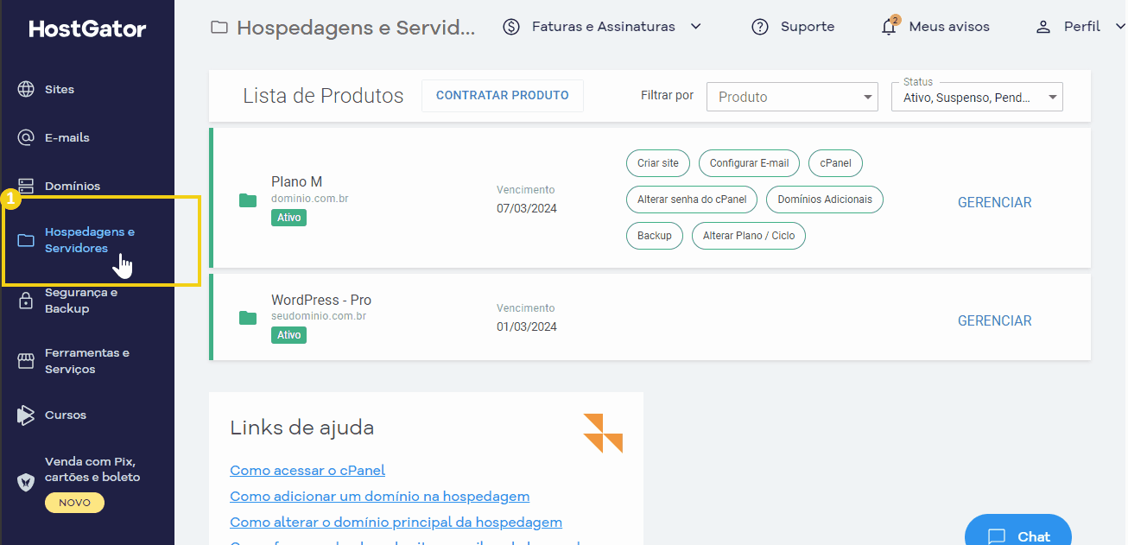Click the Configurar E-mail chip

pos(750,163)
